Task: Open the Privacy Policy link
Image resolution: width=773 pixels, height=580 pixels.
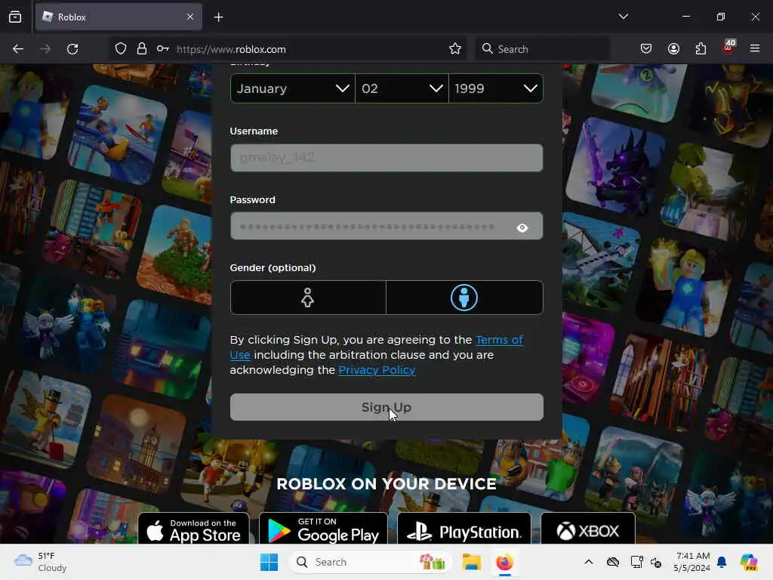Action: click(377, 370)
